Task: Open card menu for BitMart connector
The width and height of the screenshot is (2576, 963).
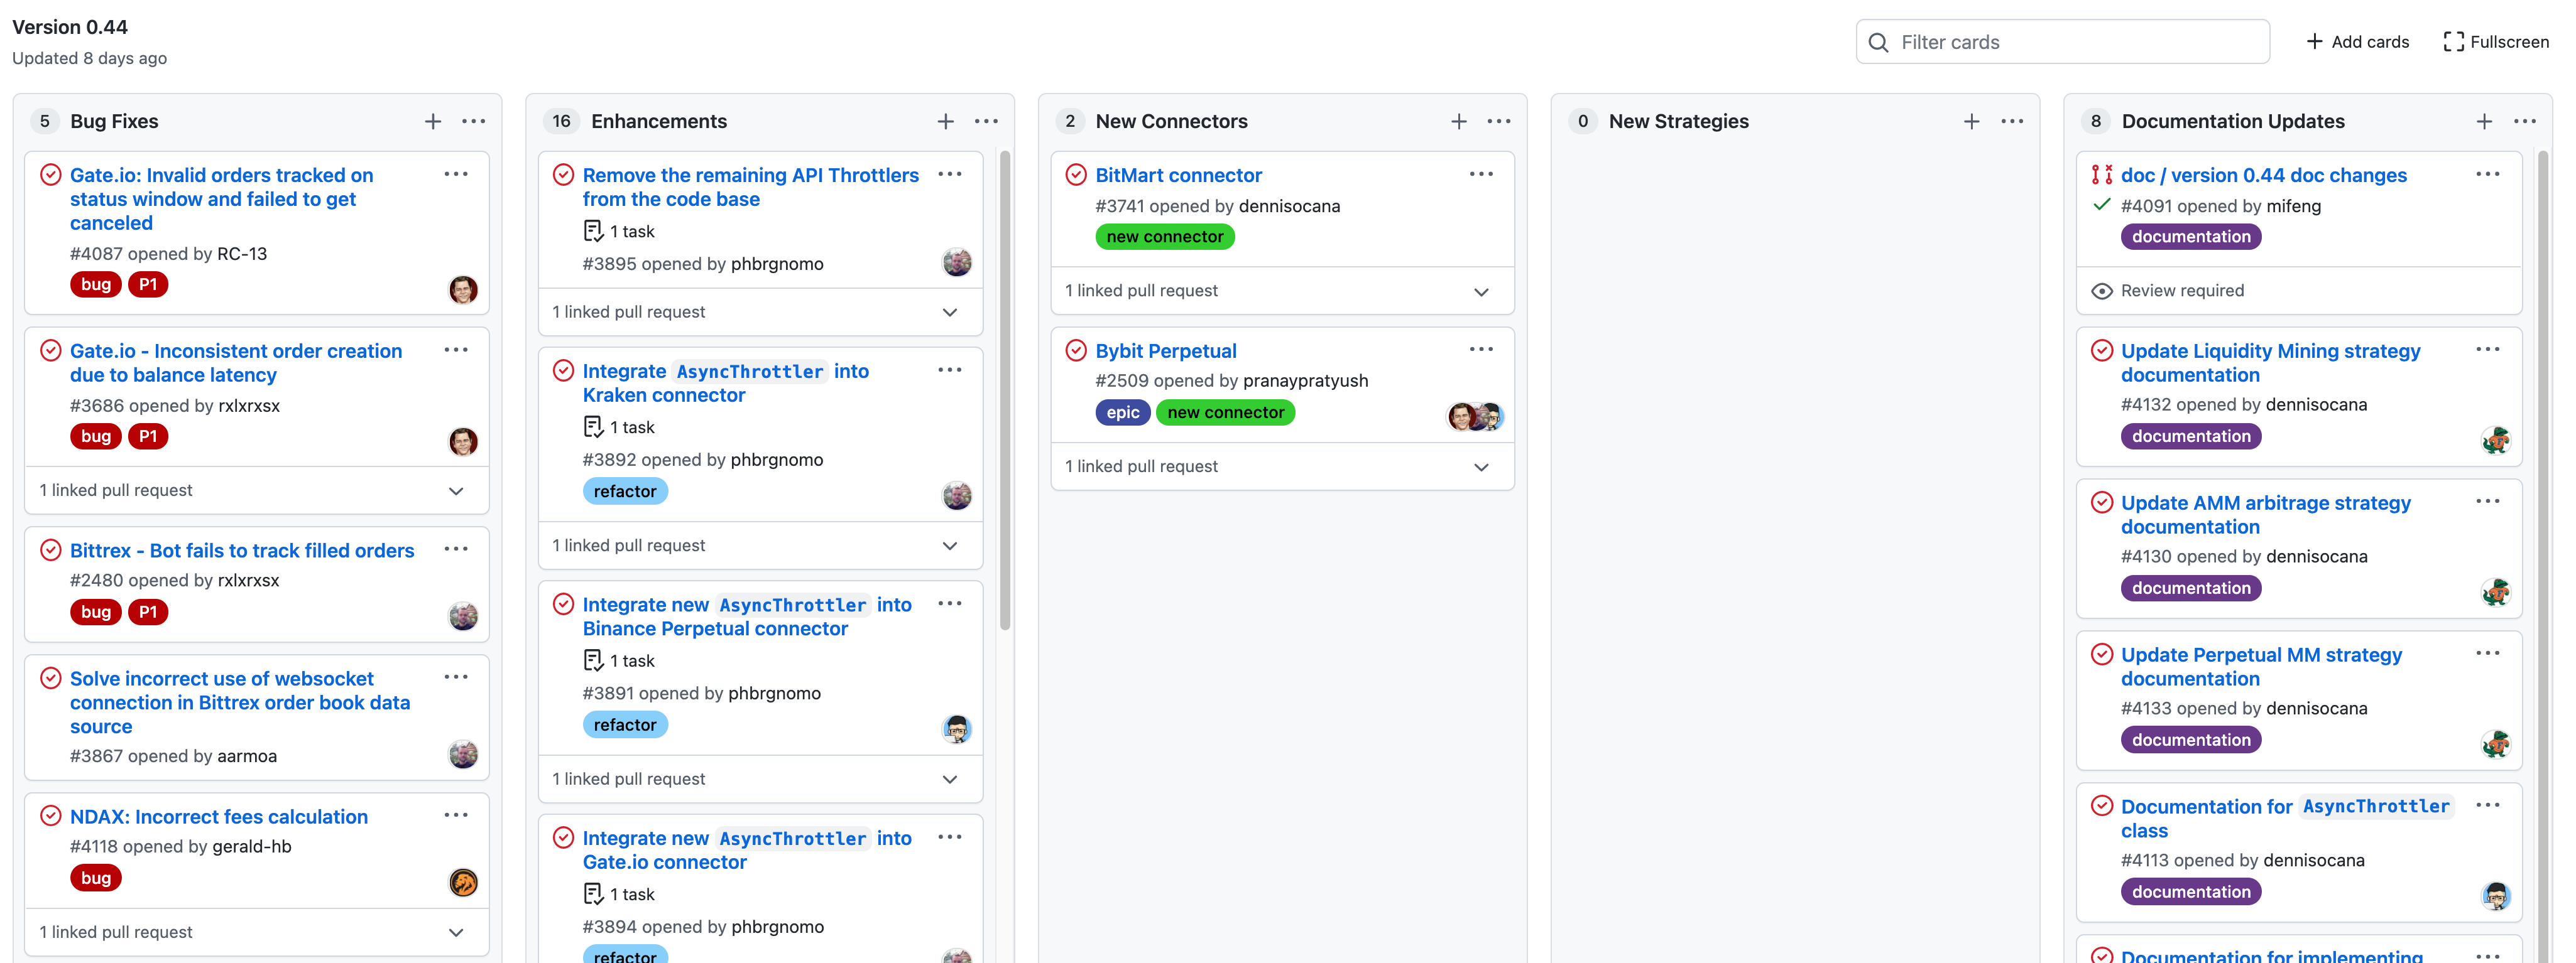Action: [1482, 174]
